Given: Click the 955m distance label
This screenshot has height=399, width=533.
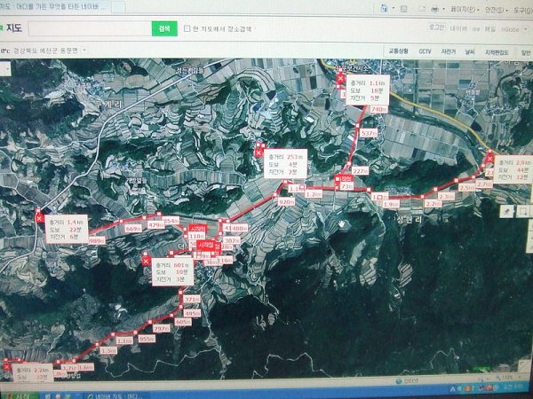Looking at the screenshot, I should point(147,339).
